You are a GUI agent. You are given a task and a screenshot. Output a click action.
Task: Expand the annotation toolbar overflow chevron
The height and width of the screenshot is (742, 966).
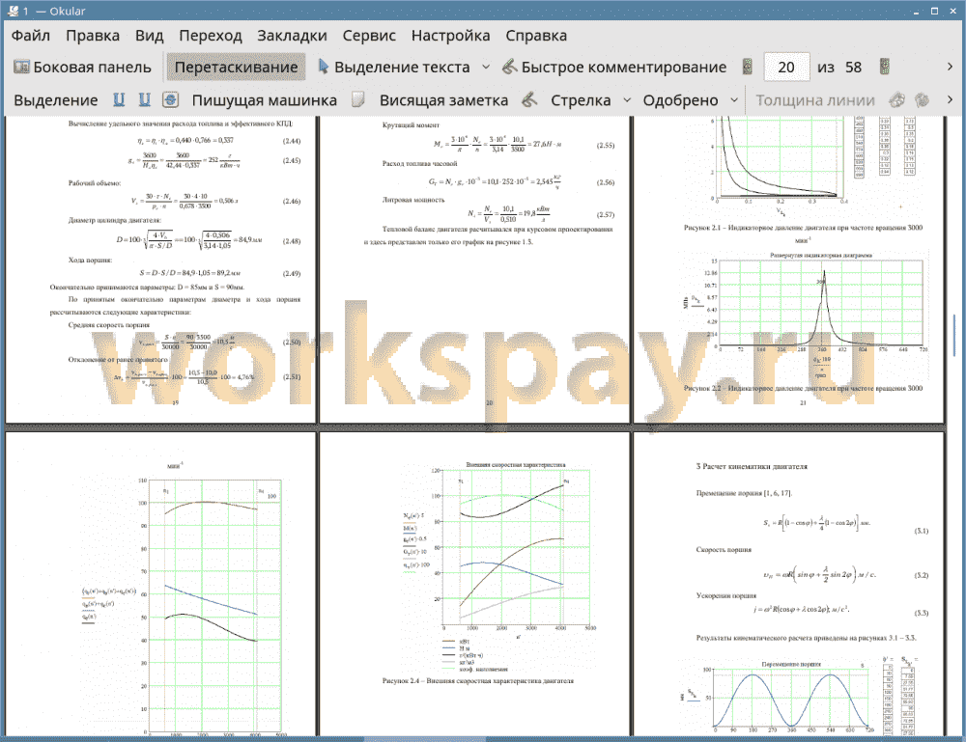click(x=950, y=99)
